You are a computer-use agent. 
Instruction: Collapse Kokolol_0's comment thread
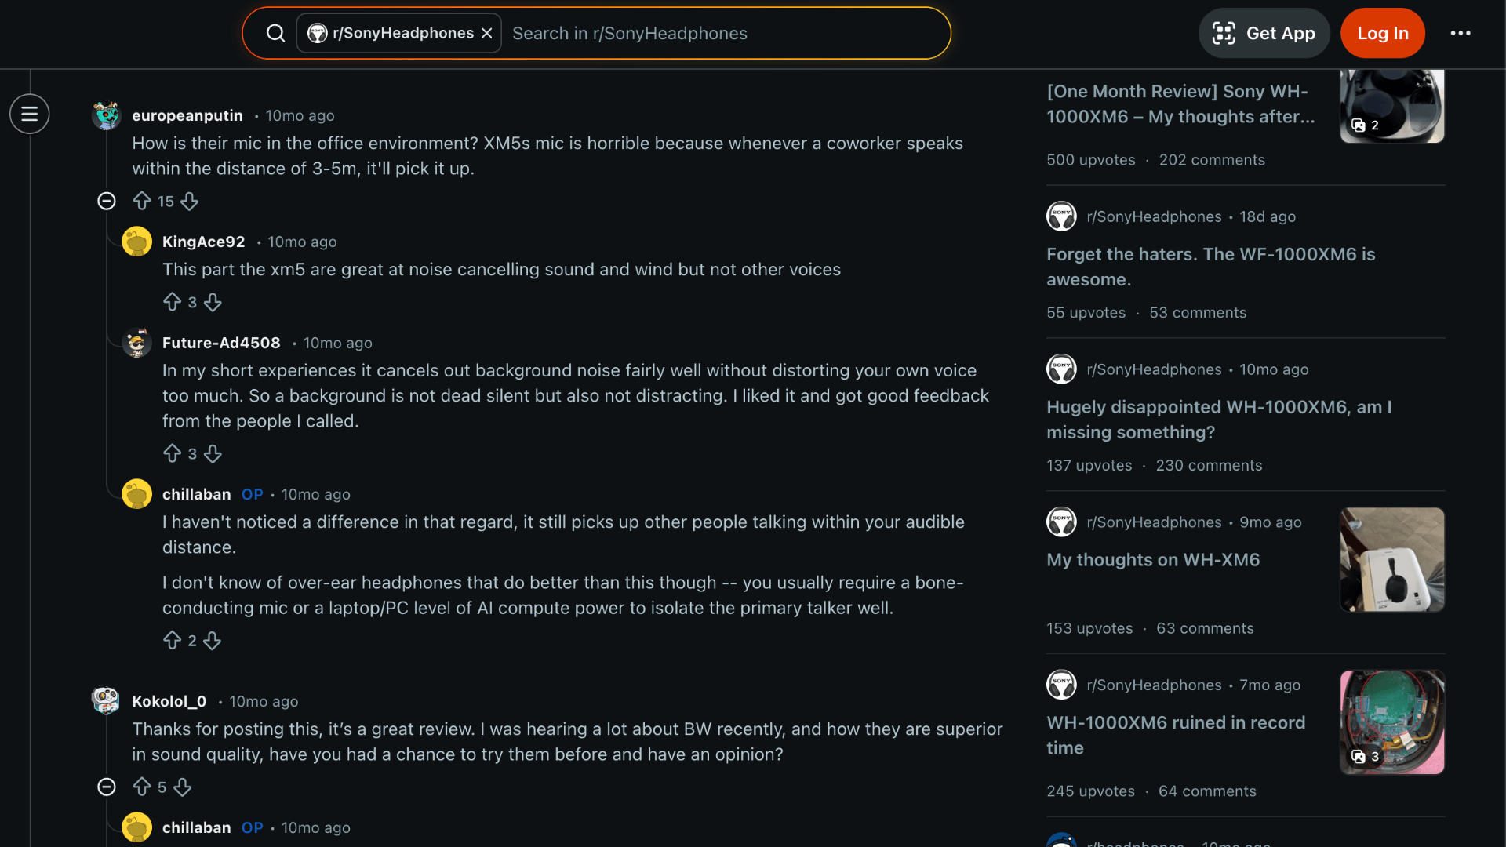[x=107, y=787]
